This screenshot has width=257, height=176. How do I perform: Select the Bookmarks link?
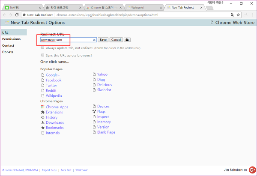click(x=55, y=128)
